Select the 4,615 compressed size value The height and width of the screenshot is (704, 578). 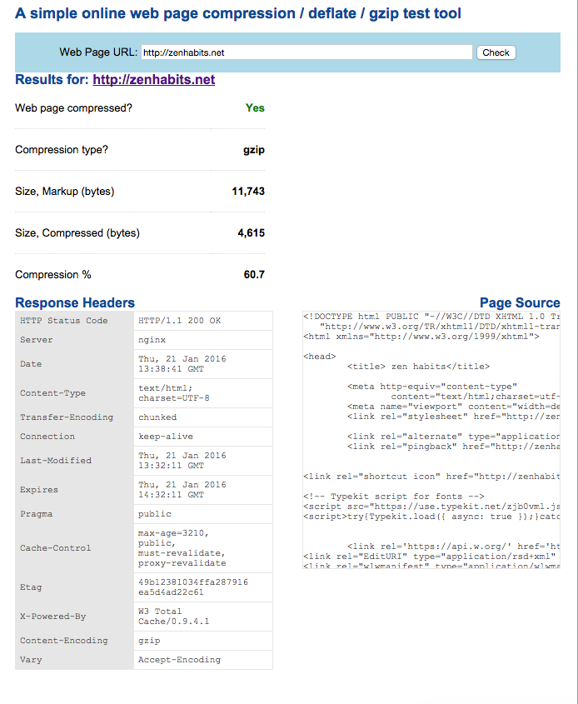coord(251,233)
